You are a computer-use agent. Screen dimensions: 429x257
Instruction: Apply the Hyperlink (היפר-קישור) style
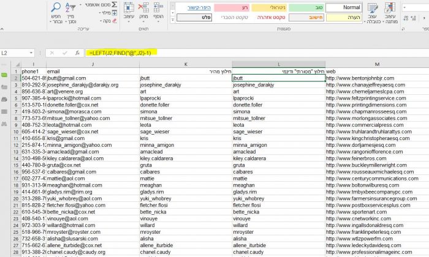pyautogui.click(x=194, y=7)
